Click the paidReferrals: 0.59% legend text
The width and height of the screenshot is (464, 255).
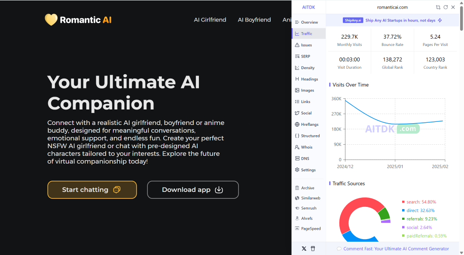pos(427,236)
